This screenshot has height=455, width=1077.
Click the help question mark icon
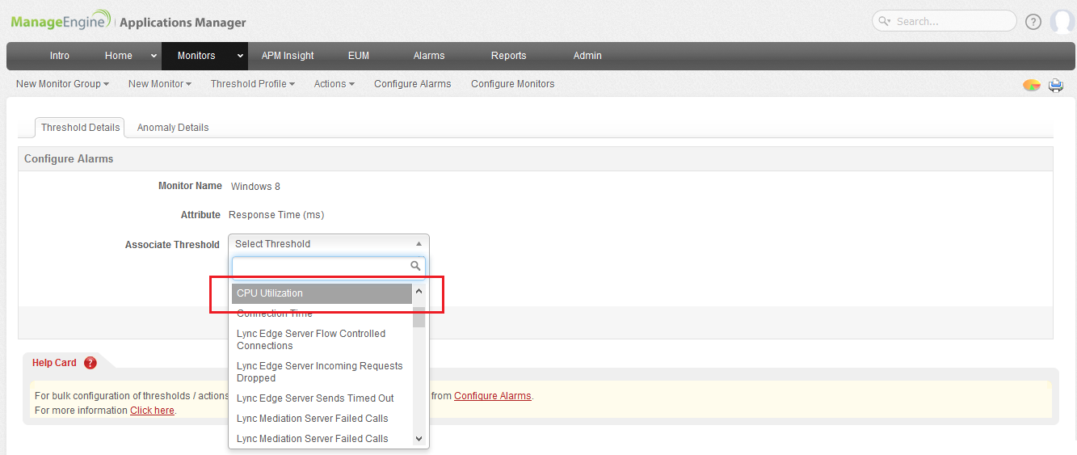click(x=1033, y=22)
